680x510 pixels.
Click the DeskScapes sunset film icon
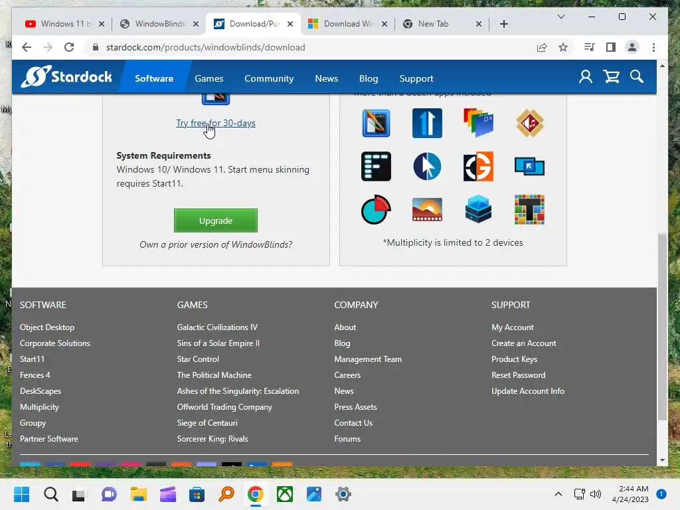pyautogui.click(x=427, y=210)
